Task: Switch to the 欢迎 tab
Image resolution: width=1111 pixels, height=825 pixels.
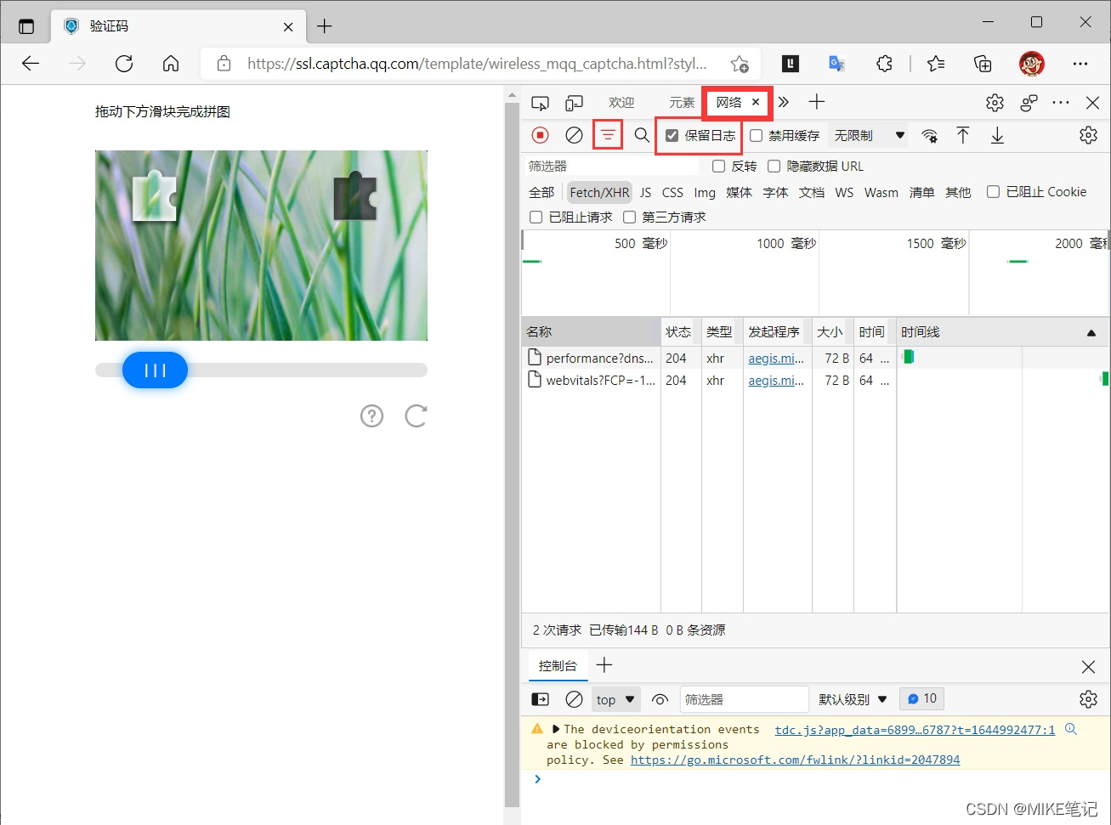Action: pos(621,103)
